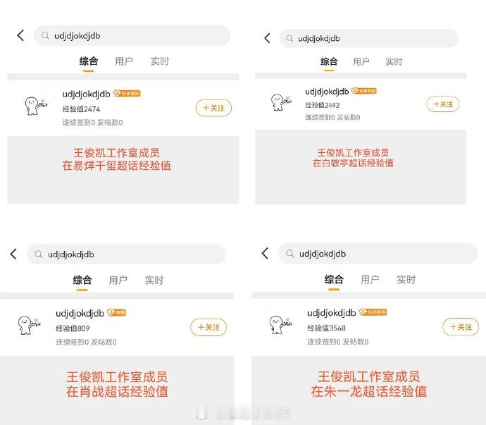Tap the back arrow in bottom-left screenshot

point(13,254)
